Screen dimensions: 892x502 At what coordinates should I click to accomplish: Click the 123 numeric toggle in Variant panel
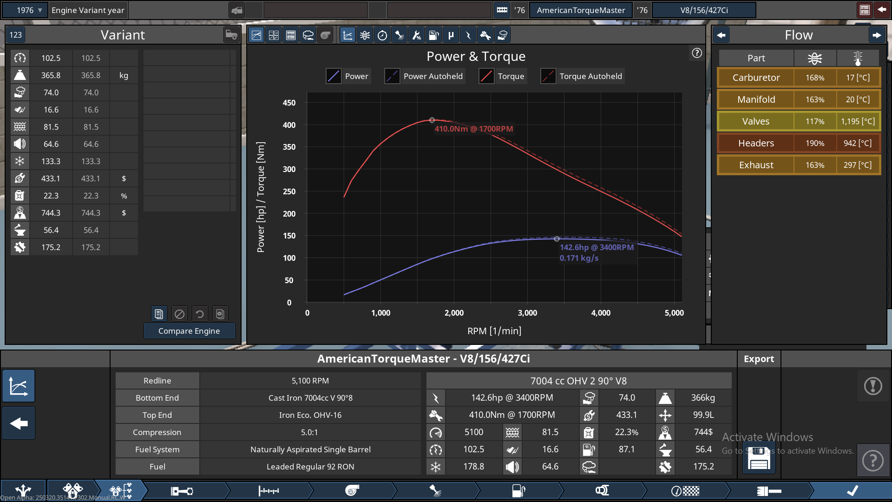[x=16, y=35]
